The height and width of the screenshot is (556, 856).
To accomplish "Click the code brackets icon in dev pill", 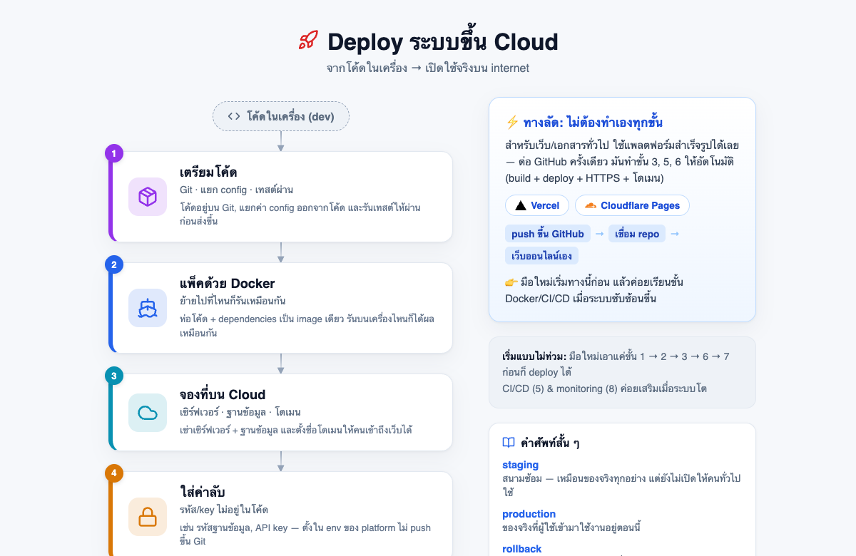I will click(234, 116).
